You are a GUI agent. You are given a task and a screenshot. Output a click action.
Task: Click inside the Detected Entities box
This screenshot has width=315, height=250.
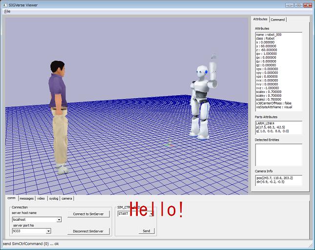coord(278,154)
